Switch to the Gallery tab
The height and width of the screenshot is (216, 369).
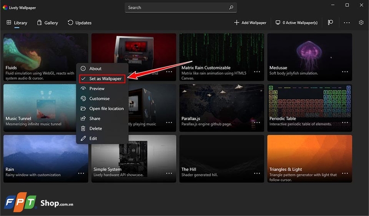48,23
